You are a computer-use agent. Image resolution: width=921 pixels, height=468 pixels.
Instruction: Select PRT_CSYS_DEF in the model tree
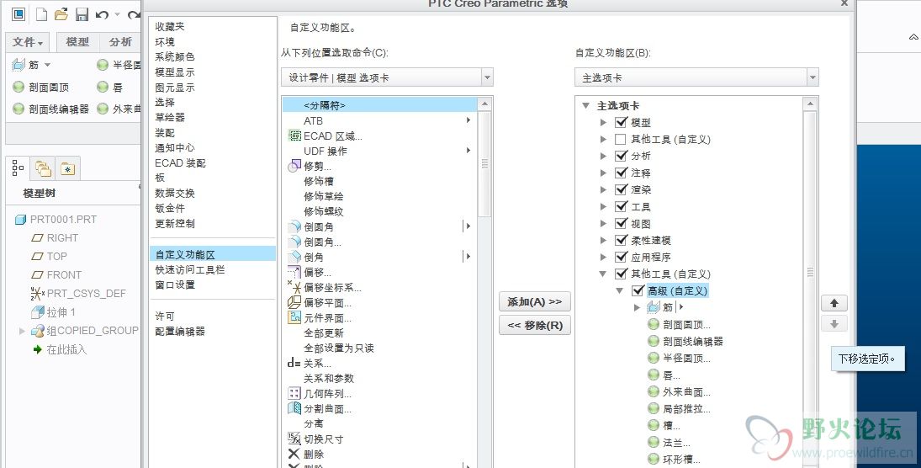coord(78,294)
